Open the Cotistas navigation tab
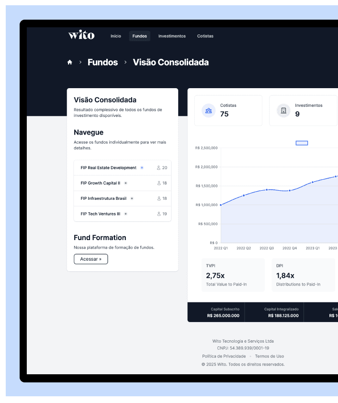The height and width of the screenshot is (403, 338). (x=205, y=36)
